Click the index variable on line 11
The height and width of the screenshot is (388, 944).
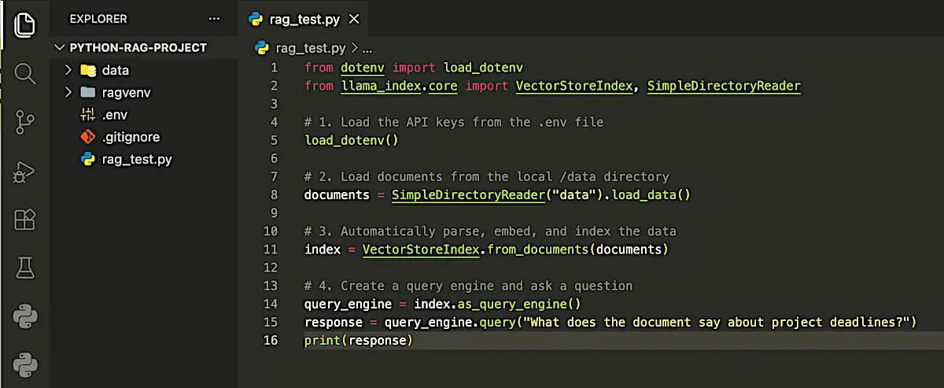(322, 249)
